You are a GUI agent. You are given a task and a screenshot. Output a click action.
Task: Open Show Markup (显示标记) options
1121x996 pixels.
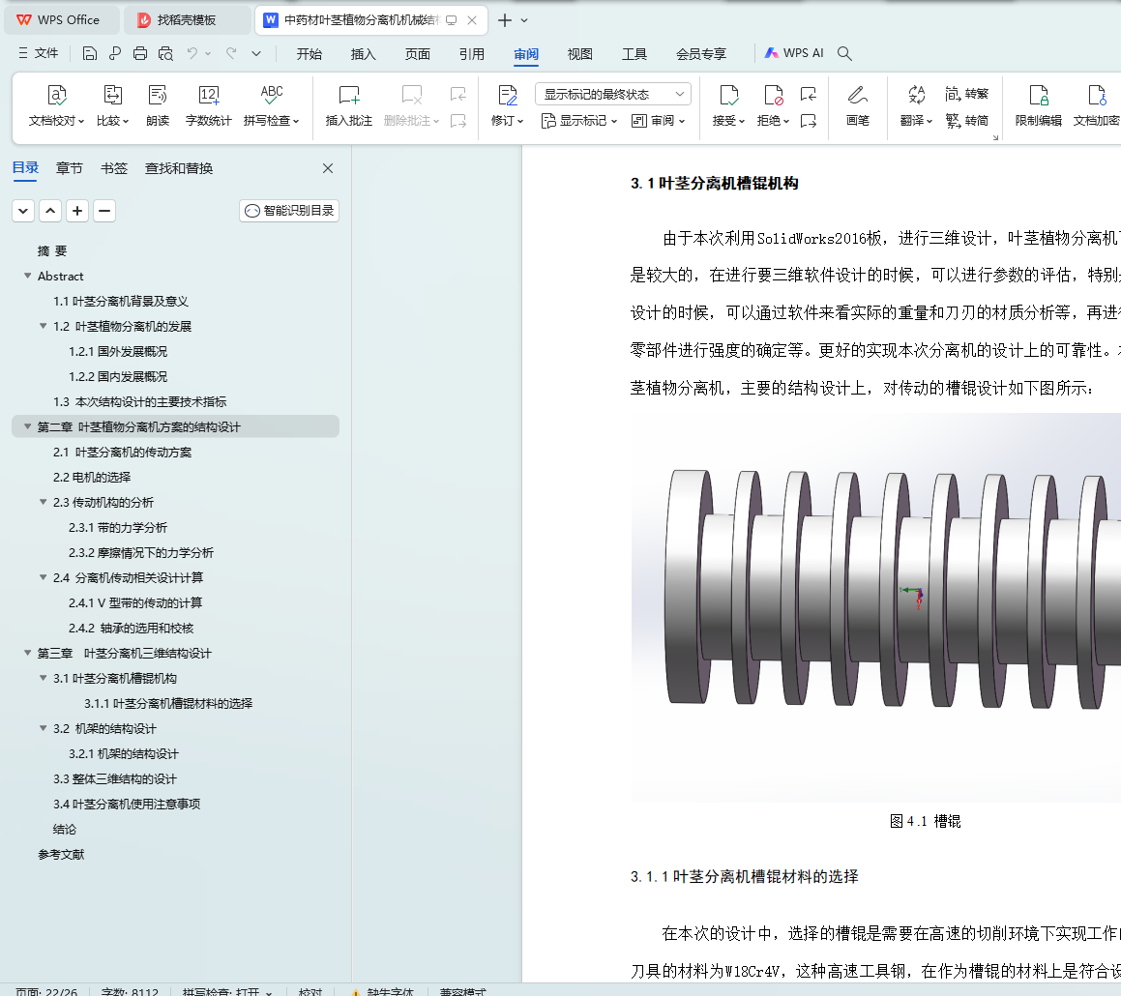click(x=579, y=121)
